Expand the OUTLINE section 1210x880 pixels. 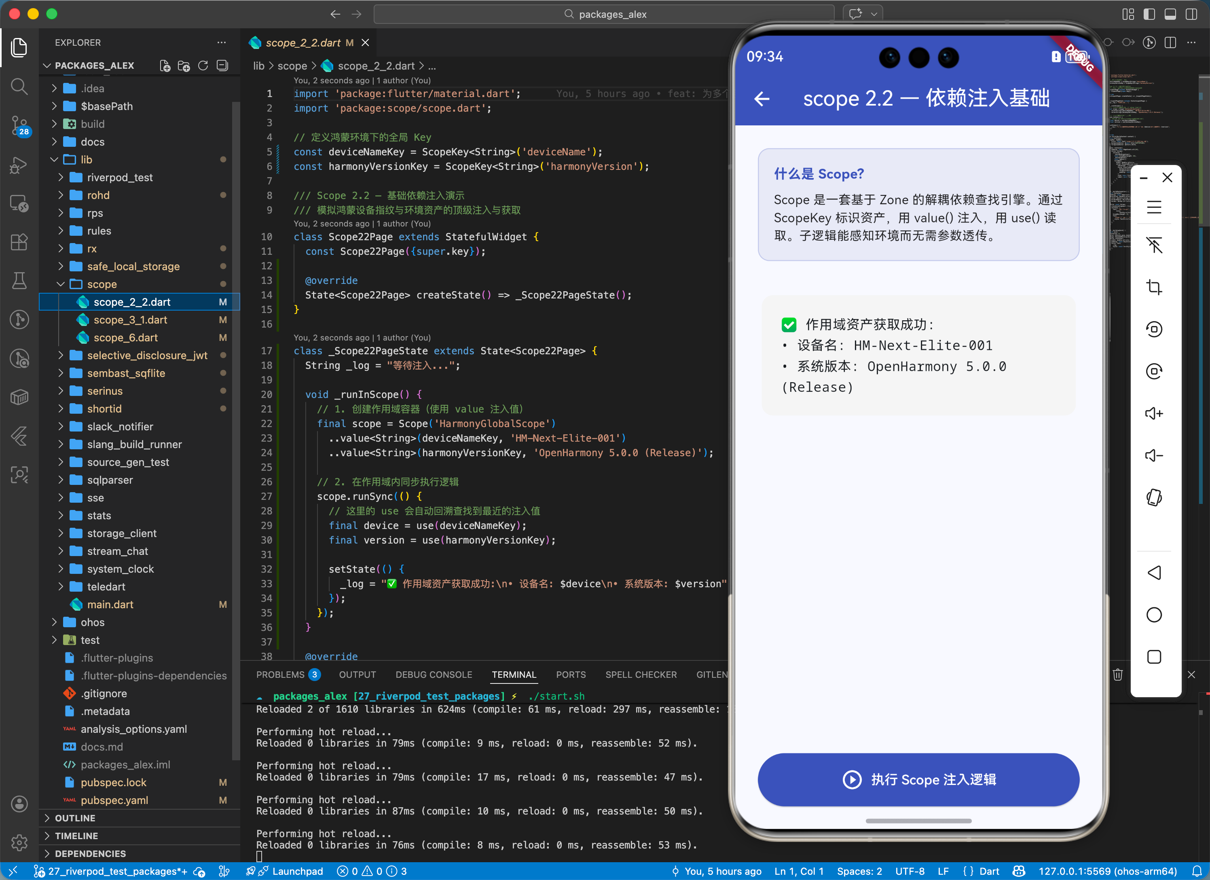pyautogui.click(x=75, y=818)
